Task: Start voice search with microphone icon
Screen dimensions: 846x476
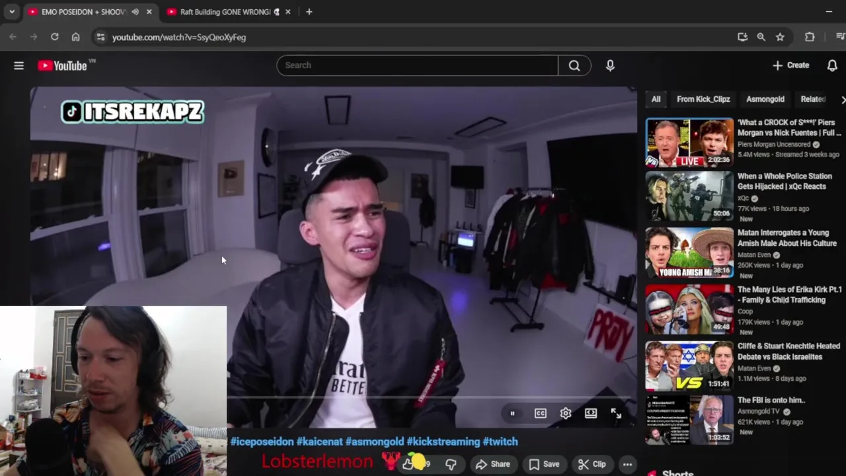Action: coord(610,65)
